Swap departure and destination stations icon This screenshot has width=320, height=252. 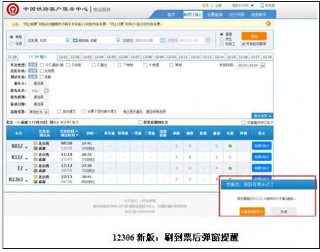[75, 40]
